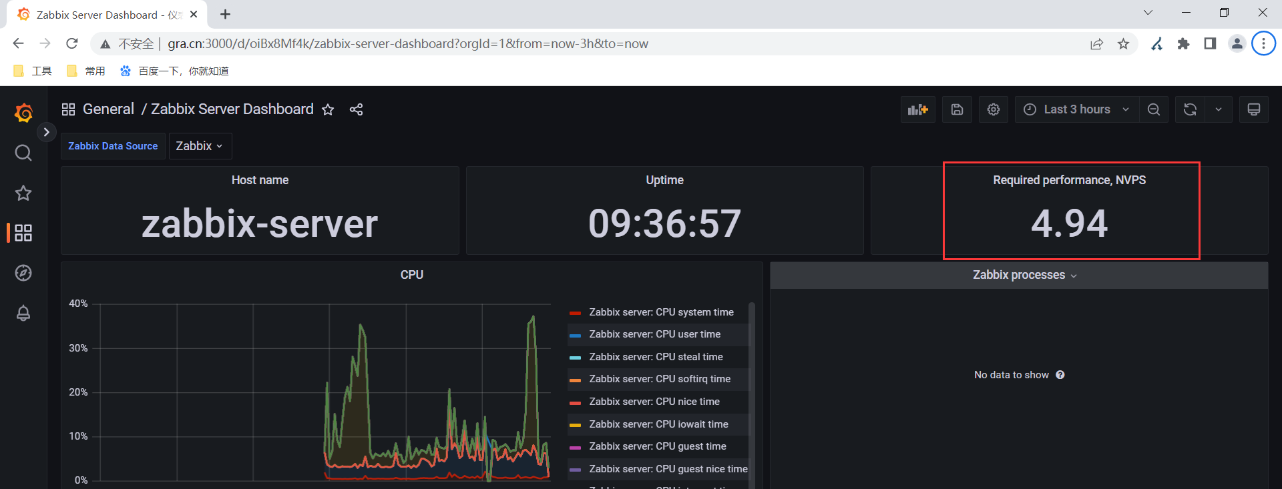Open the Alerting bell icon

tap(23, 313)
